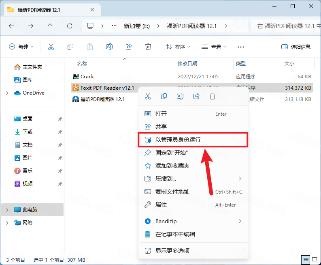The width and height of the screenshot is (321, 265).
Task: Click chevron after 新加卷 (E:) in path
Action: [x=158, y=26]
